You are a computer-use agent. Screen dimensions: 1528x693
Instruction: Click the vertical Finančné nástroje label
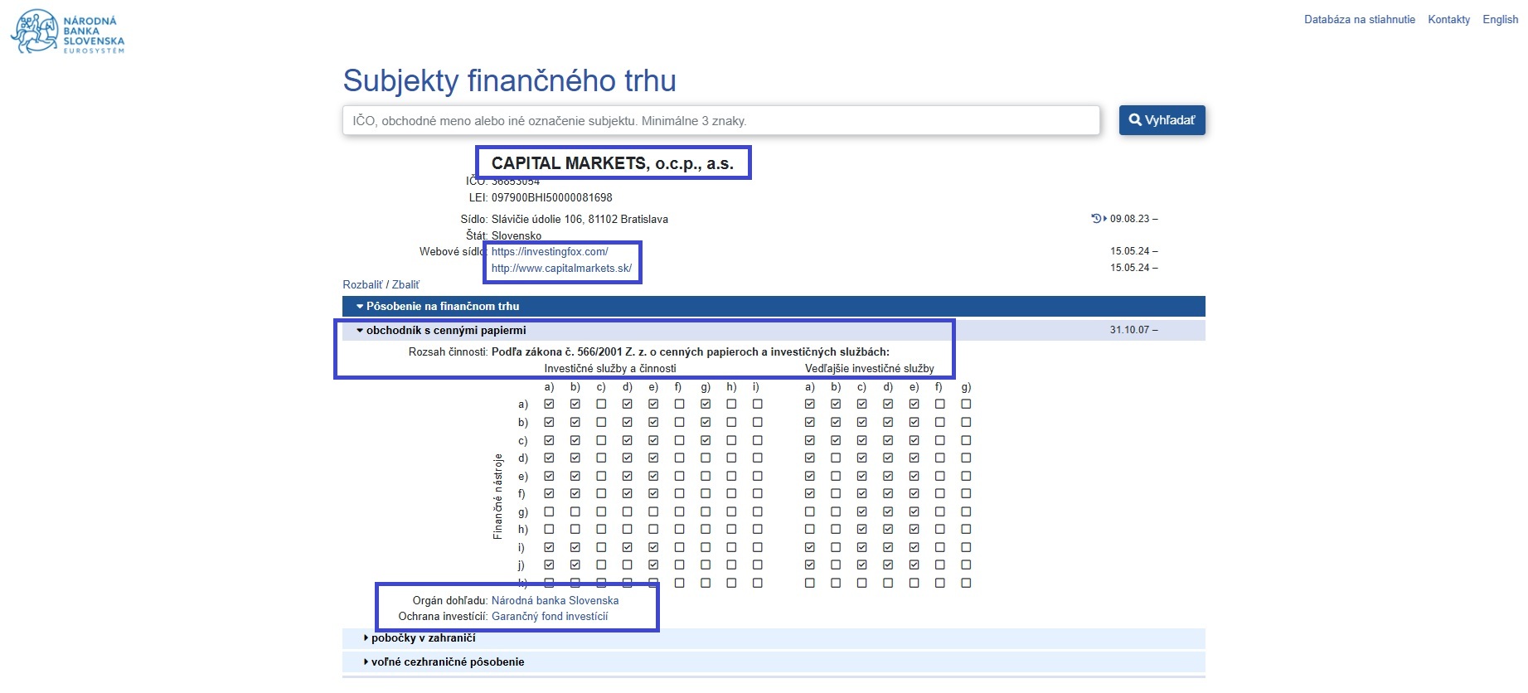click(x=498, y=497)
